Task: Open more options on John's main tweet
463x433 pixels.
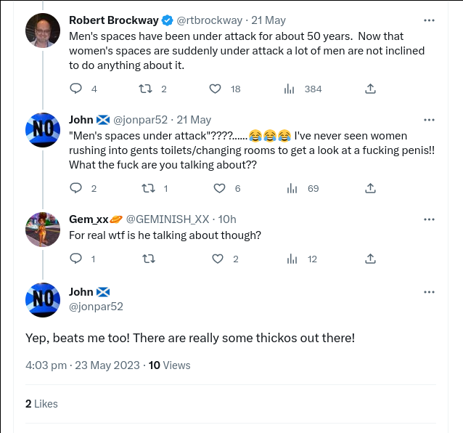Action: tap(430, 292)
